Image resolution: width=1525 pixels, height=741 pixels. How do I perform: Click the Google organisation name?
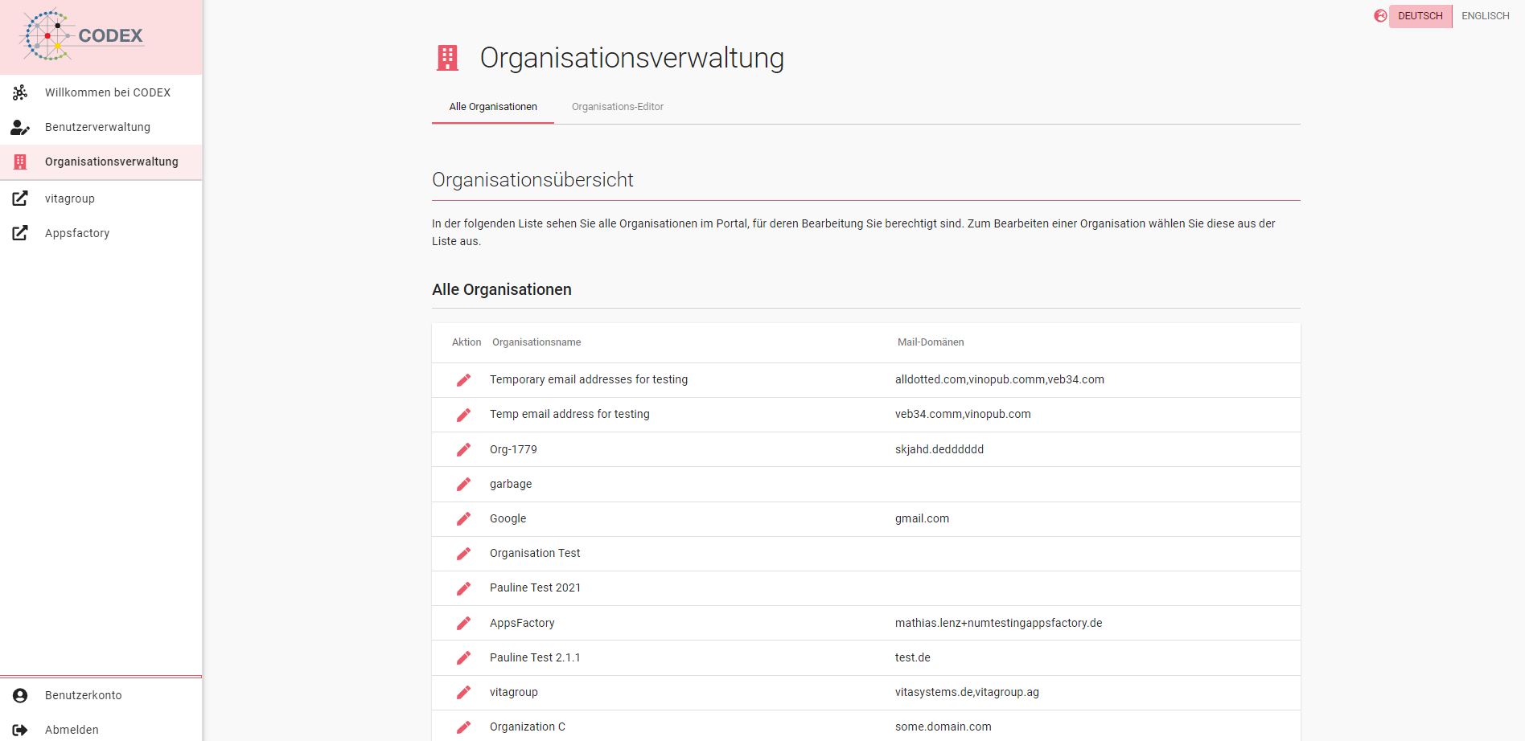508,518
